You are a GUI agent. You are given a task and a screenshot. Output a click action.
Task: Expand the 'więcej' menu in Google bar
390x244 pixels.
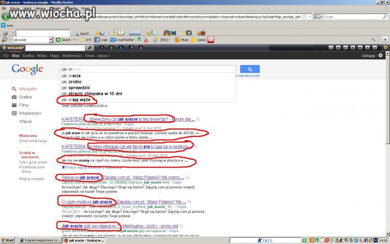point(103,56)
